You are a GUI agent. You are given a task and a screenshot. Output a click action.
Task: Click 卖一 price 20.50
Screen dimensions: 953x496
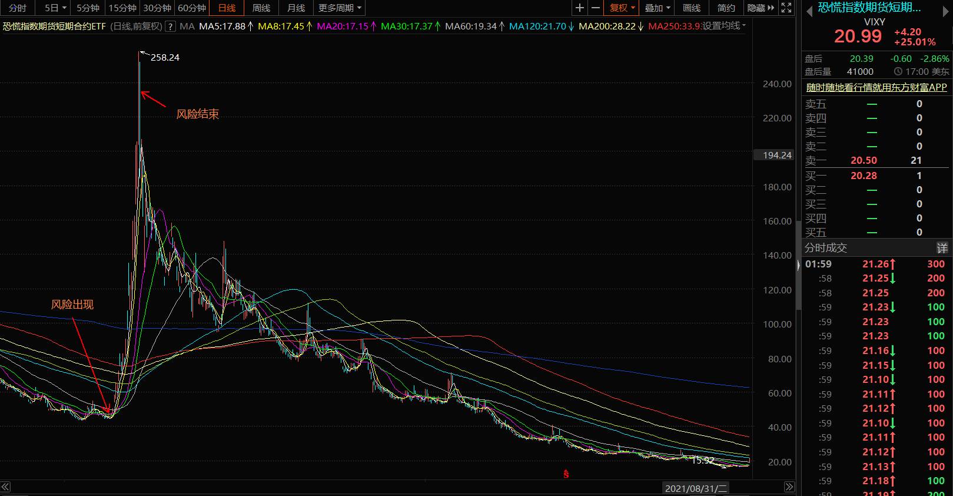pos(864,160)
